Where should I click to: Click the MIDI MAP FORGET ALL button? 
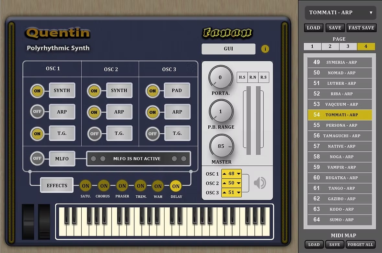(361, 245)
